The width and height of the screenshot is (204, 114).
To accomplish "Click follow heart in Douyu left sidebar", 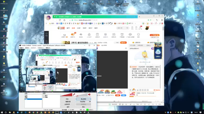I will point(46,34).
